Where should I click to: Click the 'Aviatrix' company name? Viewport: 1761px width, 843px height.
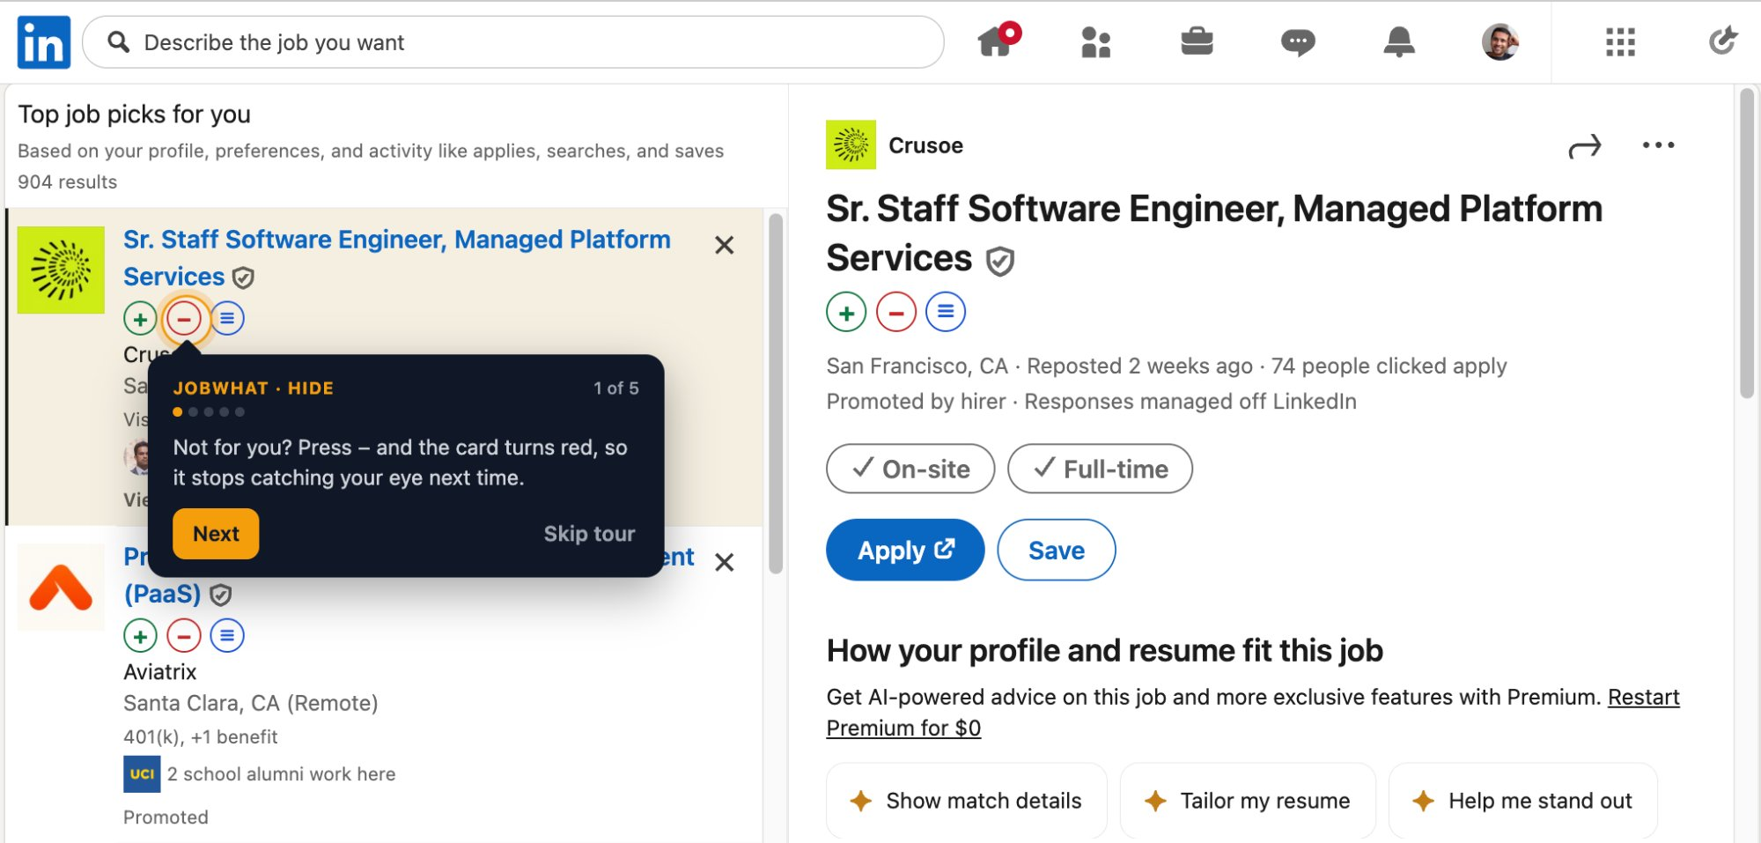159,672
